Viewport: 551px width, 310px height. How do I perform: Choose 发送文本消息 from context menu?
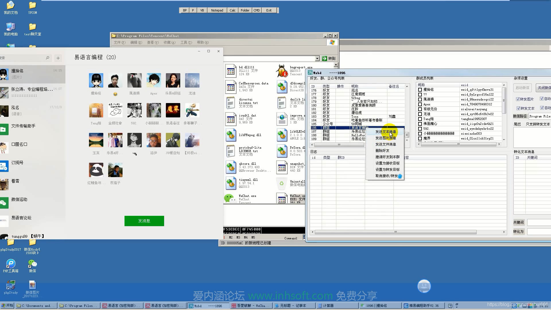[385, 132]
